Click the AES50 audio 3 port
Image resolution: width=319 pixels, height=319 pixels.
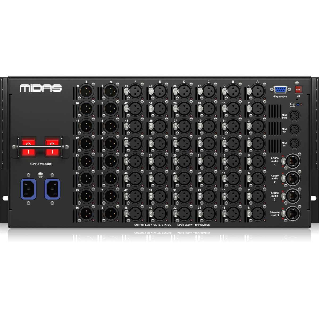(x=293, y=196)
